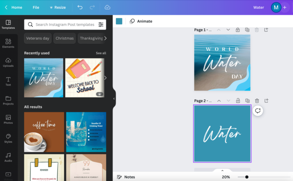Open the File menu
The height and width of the screenshot is (181, 293).
point(36,8)
